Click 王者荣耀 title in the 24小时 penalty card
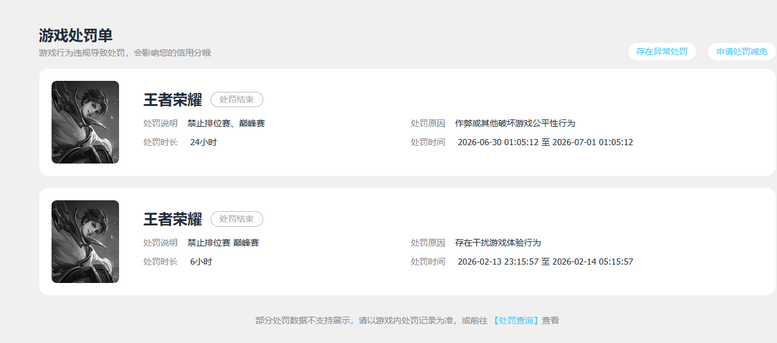The width and height of the screenshot is (777, 343). click(172, 99)
